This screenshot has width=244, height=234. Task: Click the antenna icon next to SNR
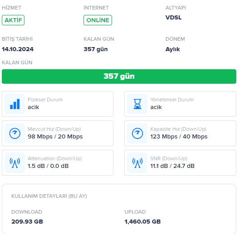(137, 163)
